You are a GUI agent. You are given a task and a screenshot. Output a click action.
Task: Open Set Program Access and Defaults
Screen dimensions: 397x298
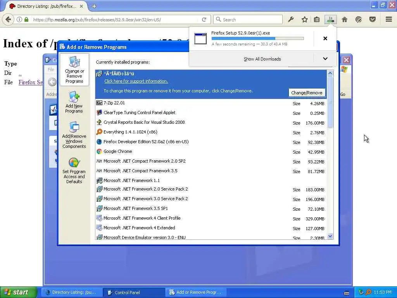tap(74, 171)
